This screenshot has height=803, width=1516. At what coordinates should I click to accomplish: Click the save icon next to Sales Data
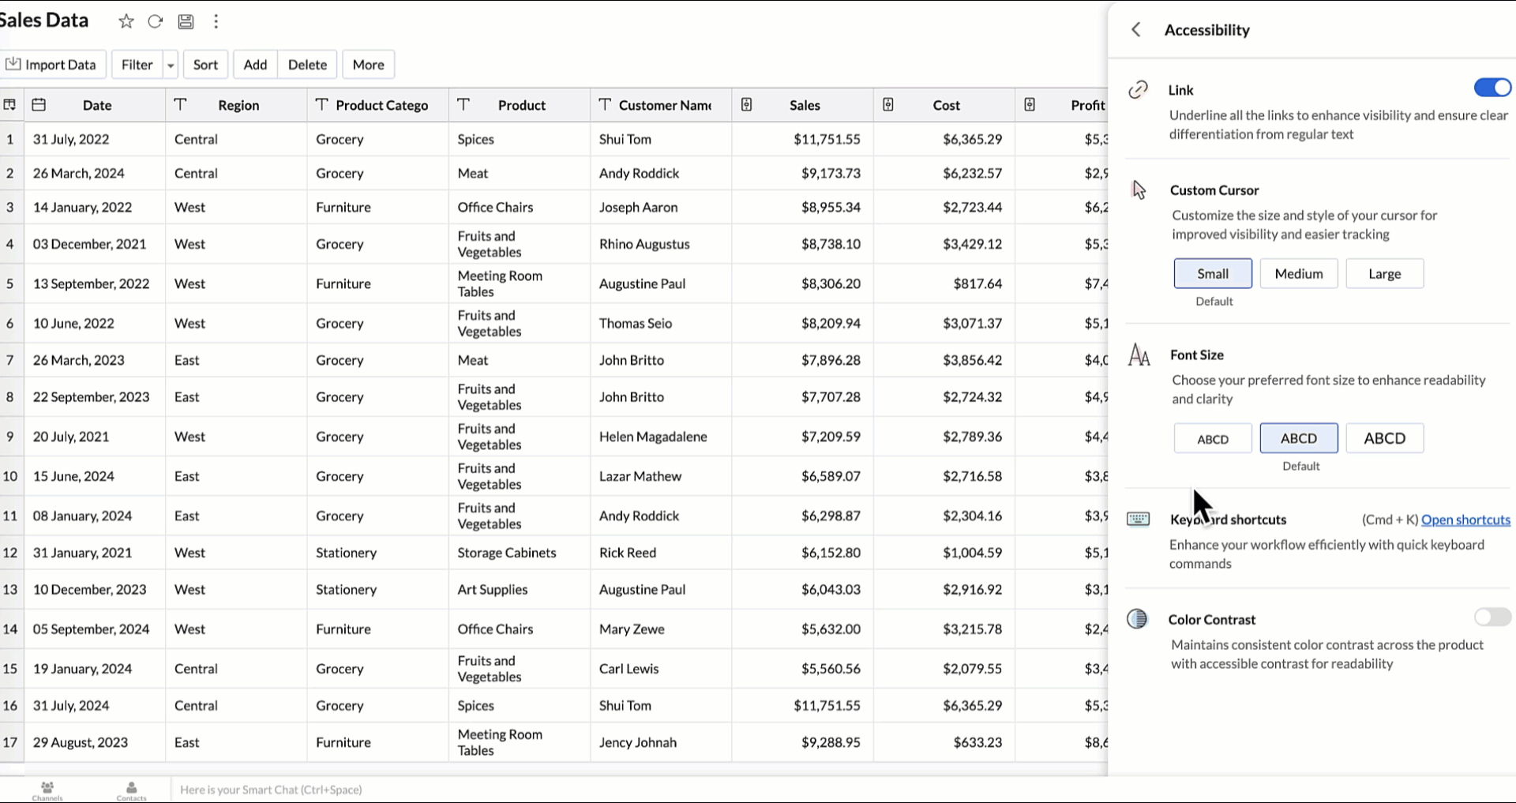(x=186, y=21)
